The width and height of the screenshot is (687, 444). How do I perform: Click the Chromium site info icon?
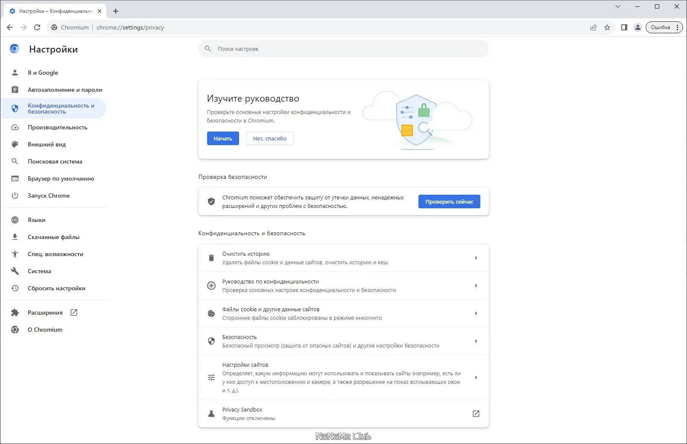pyautogui.click(x=54, y=27)
